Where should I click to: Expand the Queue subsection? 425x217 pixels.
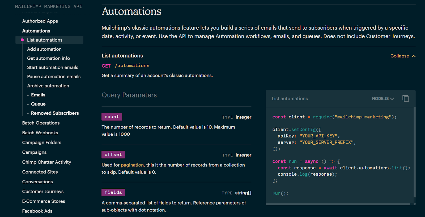(x=38, y=104)
